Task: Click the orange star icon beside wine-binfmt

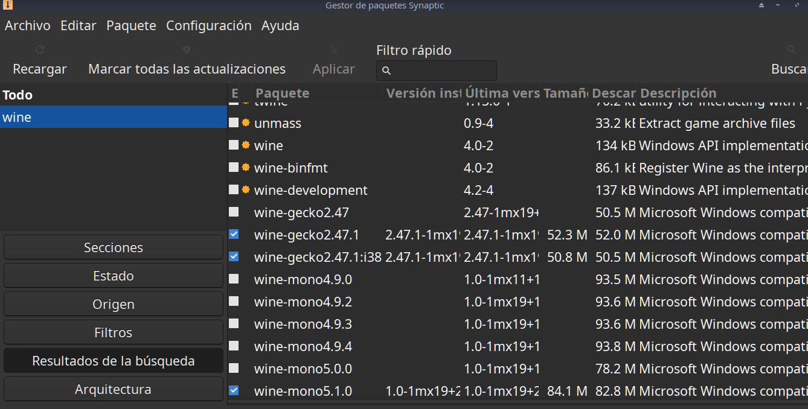Action: [246, 167]
